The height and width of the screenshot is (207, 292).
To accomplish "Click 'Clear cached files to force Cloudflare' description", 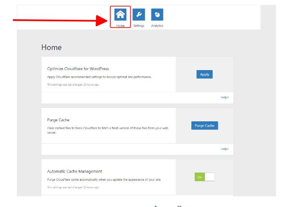I will (x=108, y=130).
